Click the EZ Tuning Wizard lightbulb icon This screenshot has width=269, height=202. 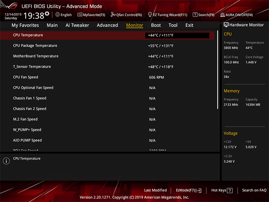point(150,15)
